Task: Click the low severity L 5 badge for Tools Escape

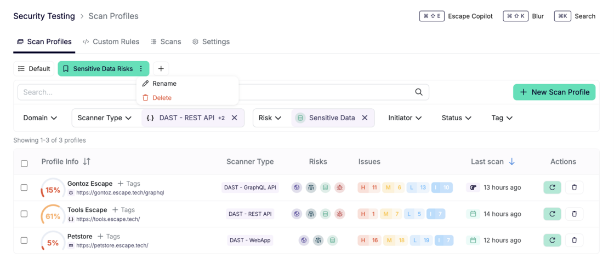Action: click(x=414, y=214)
